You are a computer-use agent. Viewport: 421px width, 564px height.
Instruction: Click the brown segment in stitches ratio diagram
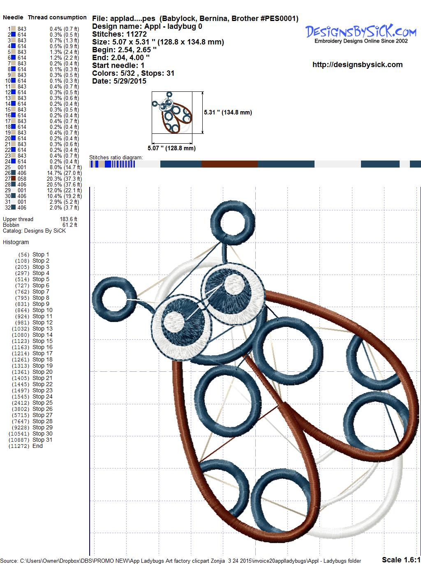pos(229,164)
